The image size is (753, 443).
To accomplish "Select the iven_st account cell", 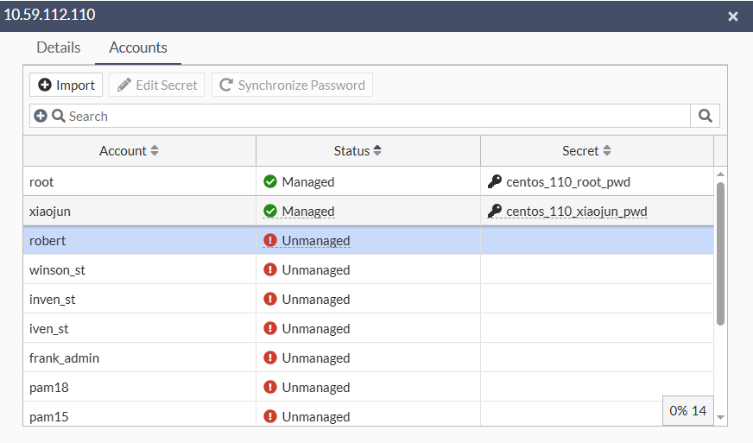I will (139, 328).
